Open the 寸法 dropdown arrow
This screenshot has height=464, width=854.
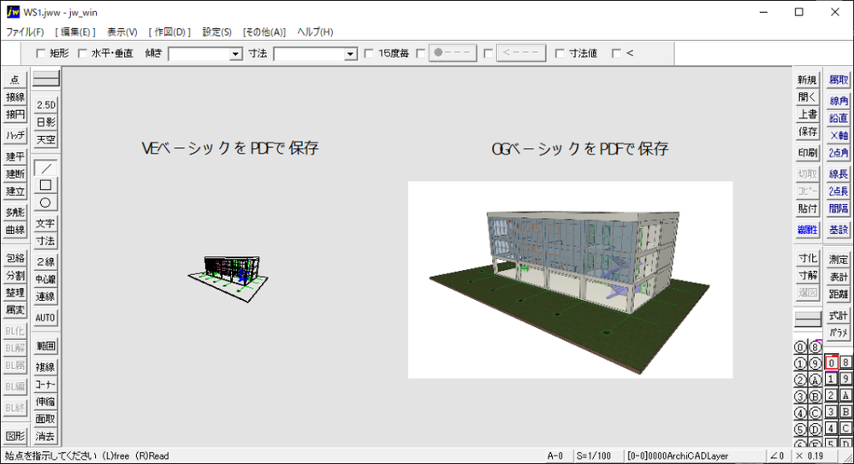tap(350, 54)
